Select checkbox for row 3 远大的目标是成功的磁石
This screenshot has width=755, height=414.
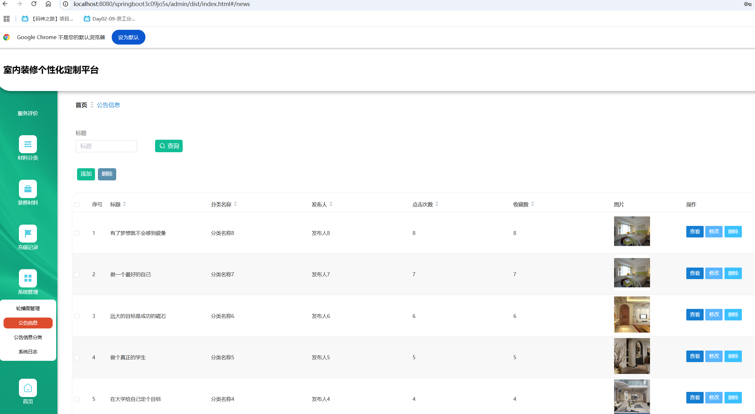pyautogui.click(x=77, y=316)
